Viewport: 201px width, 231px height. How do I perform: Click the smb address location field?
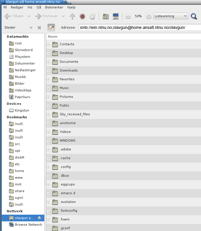tap(140, 27)
